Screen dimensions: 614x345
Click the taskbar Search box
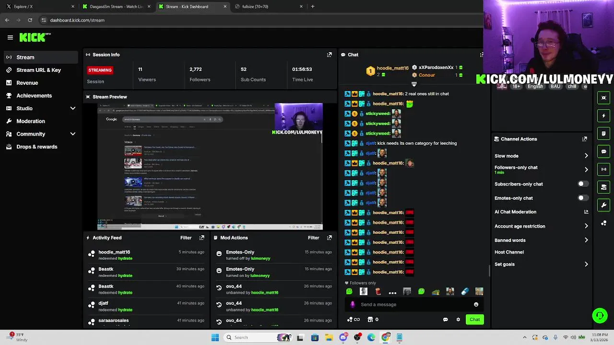pyautogui.click(x=259, y=337)
